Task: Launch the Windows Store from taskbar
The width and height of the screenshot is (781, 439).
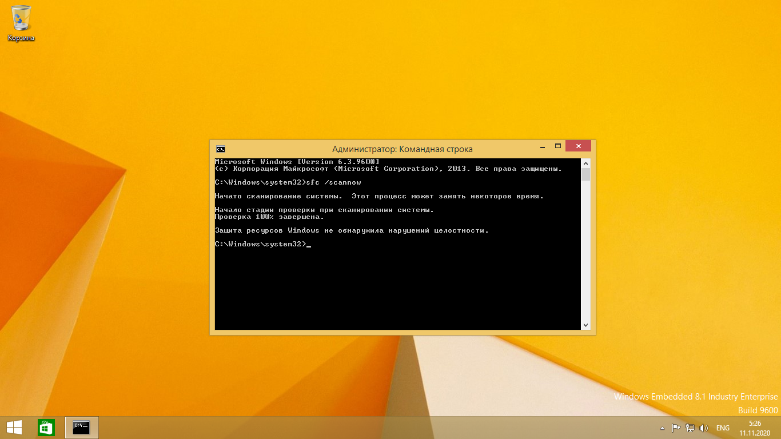Action: tap(46, 428)
